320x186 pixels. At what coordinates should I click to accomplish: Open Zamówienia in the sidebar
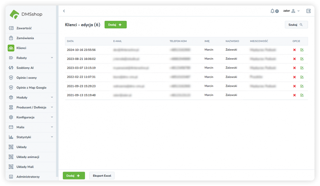point(25,38)
